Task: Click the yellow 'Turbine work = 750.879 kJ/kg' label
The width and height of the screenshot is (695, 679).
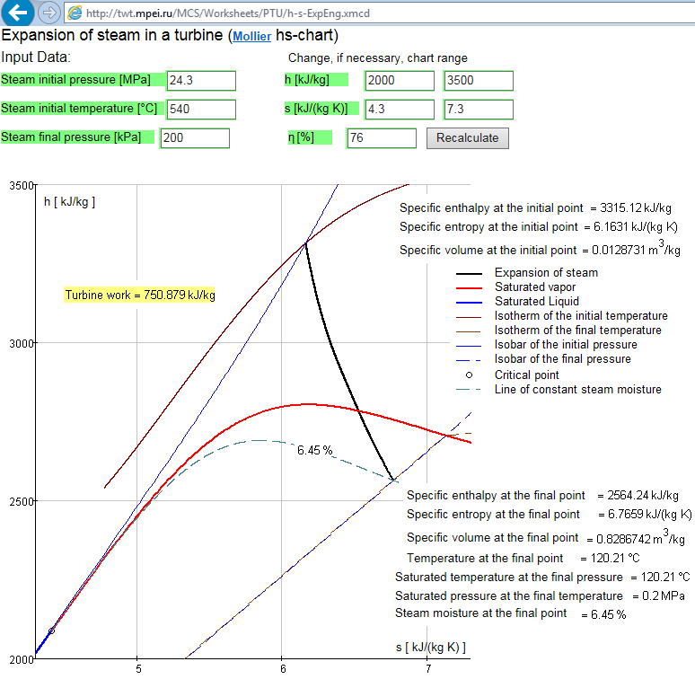Action: (140, 295)
